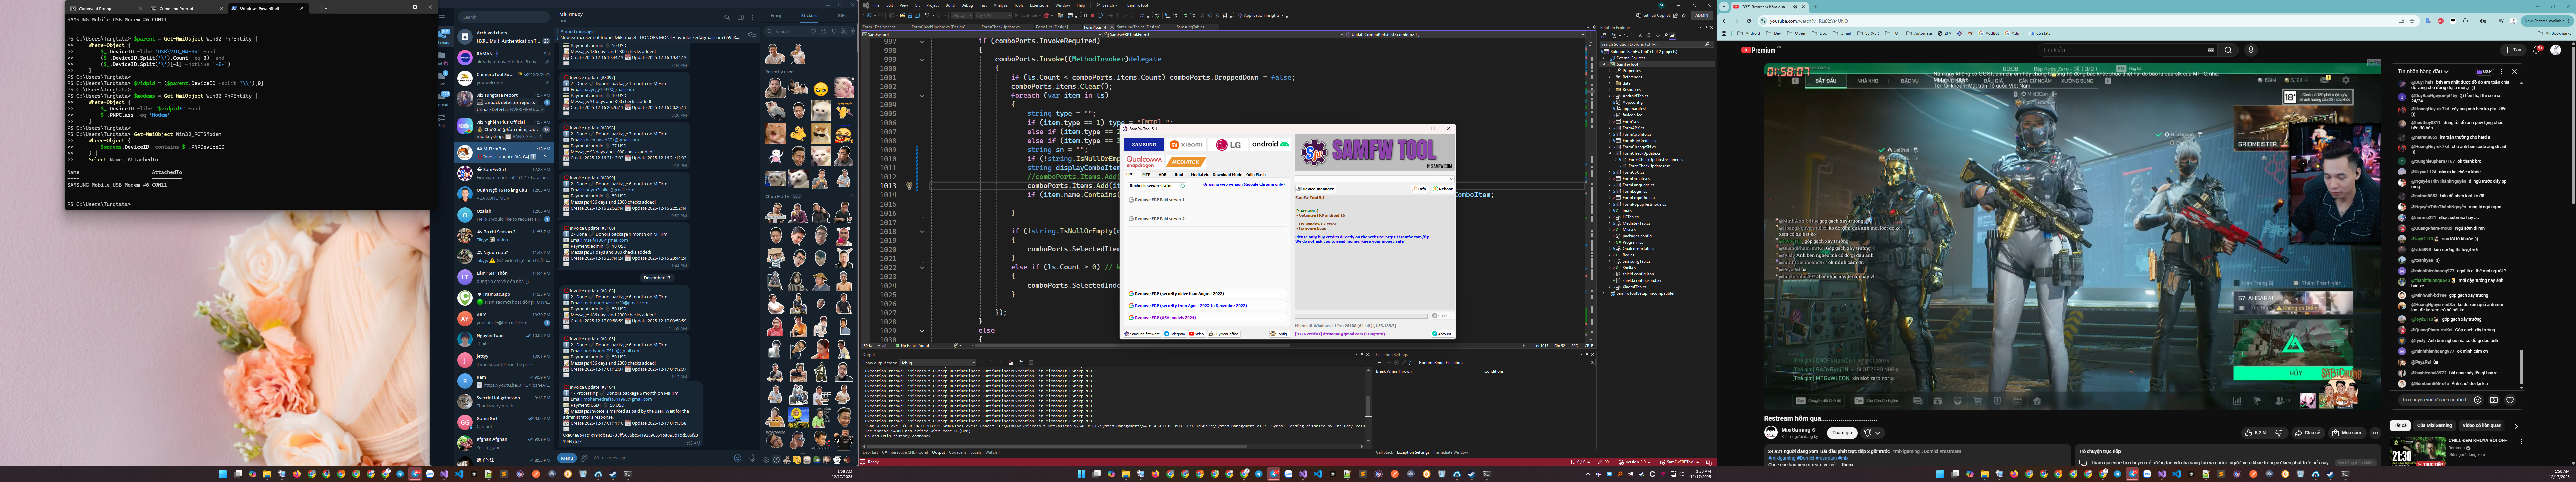Click Chia sẻ share button on YouTube
This screenshot has height=482, width=2576.
(x=2308, y=433)
